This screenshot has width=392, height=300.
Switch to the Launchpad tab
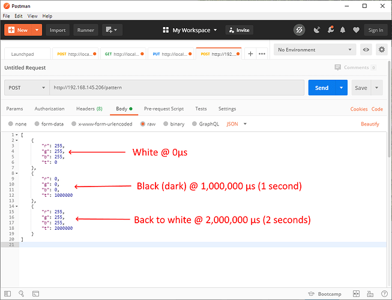pos(28,54)
